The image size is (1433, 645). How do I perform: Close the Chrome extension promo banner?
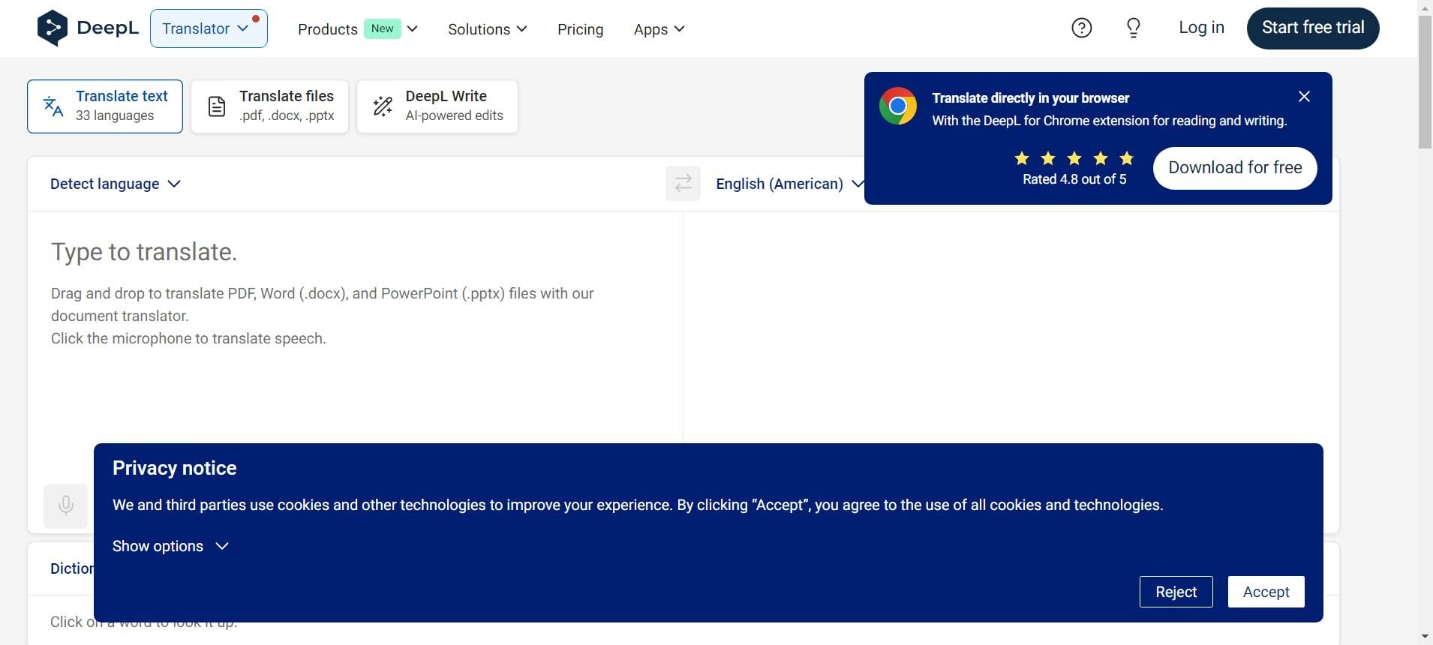1304,97
